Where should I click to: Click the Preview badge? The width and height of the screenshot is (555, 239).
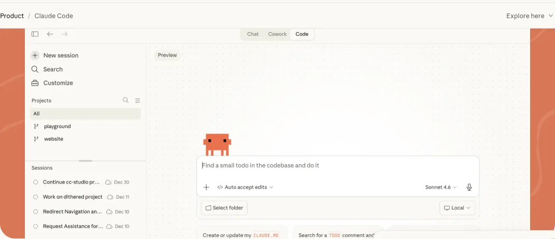(x=167, y=55)
